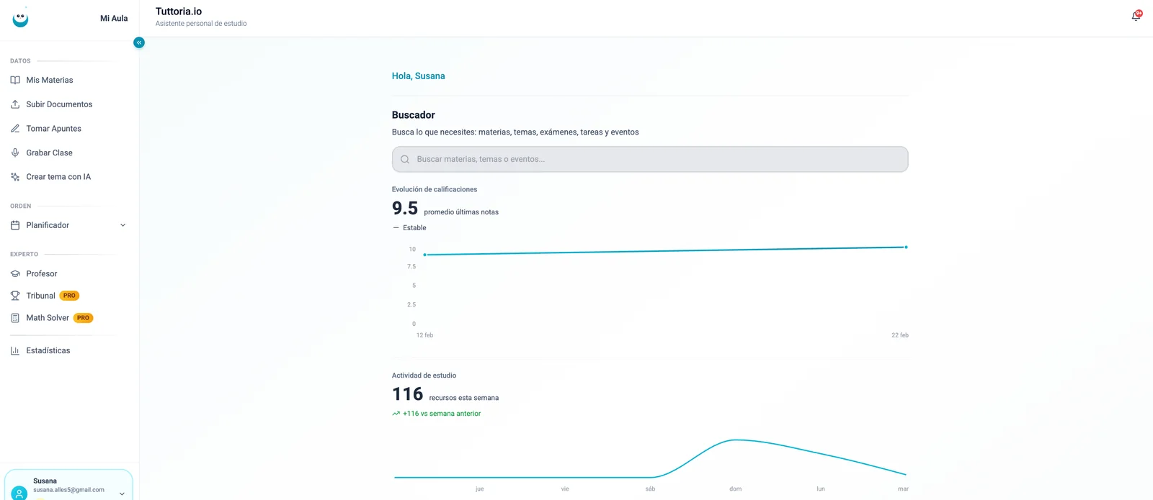Click the Tuttoria.io title

[179, 12]
